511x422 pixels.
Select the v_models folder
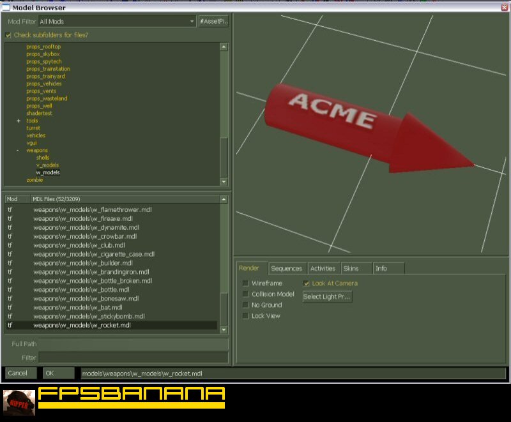[49, 164]
